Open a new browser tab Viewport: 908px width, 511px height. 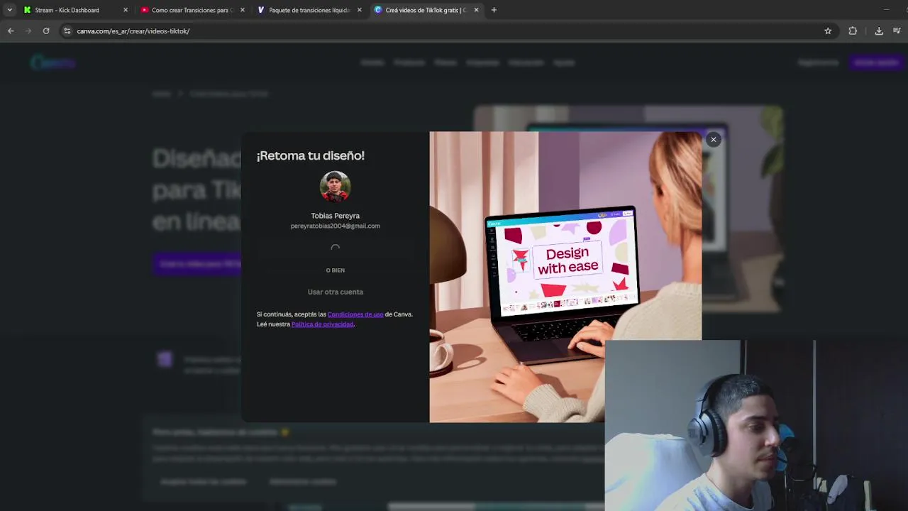coord(494,10)
